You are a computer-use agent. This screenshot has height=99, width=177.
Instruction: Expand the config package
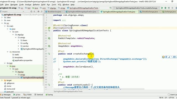click(19, 43)
